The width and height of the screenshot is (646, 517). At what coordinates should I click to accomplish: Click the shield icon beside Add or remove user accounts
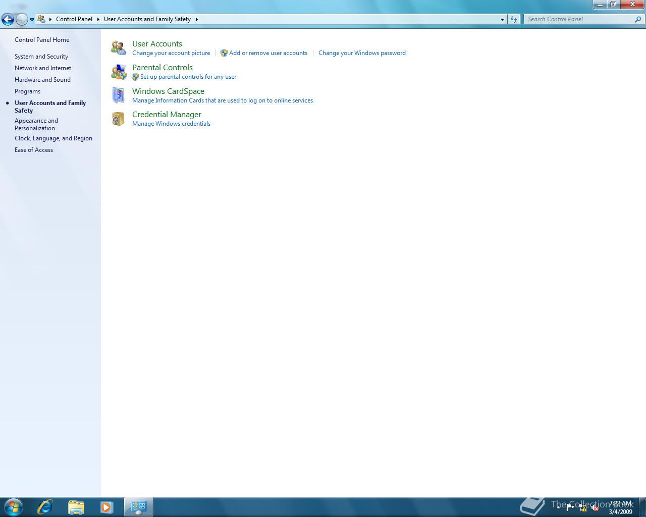coord(224,53)
